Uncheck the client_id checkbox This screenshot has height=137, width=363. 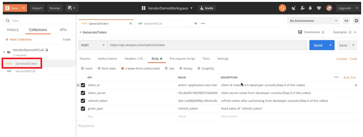tap(83, 85)
